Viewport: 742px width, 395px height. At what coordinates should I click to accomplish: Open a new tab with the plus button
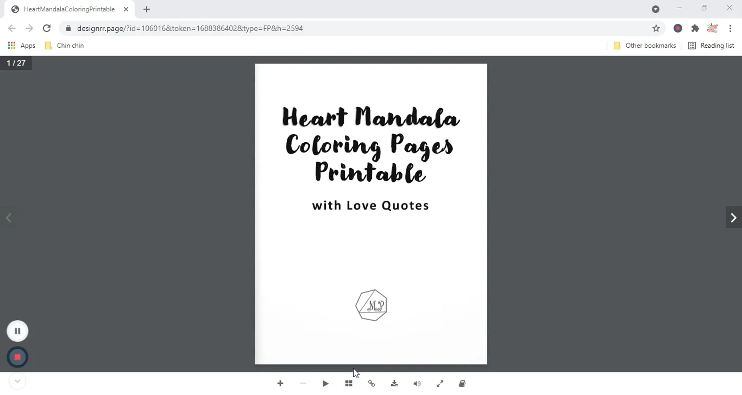tap(147, 9)
